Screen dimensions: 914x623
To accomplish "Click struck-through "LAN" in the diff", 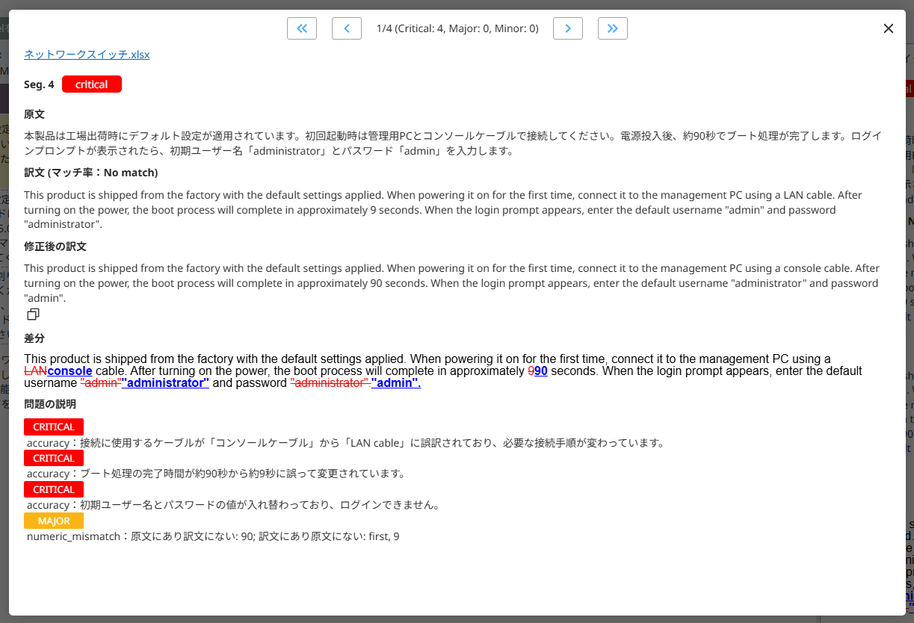I will tap(35, 371).
